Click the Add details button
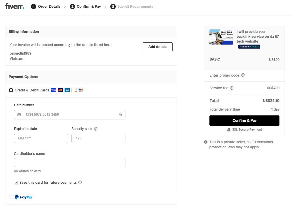Screen dimensions: 292x208 [157, 47]
